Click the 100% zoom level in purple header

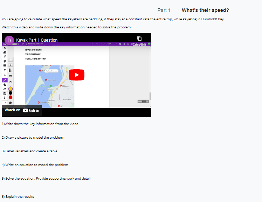tap(109, 44)
